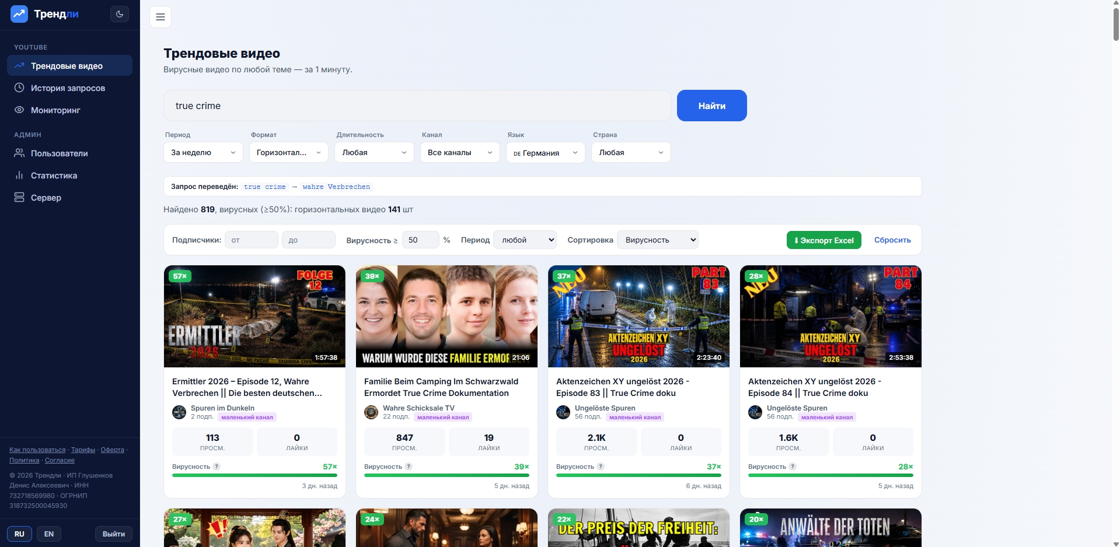The height and width of the screenshot is (547, 1120).
Task: Open Anwälte der Toten thumbnail
Action: (831, 528)
